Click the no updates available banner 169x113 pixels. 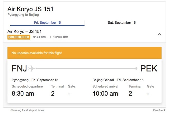coord(84,53)
